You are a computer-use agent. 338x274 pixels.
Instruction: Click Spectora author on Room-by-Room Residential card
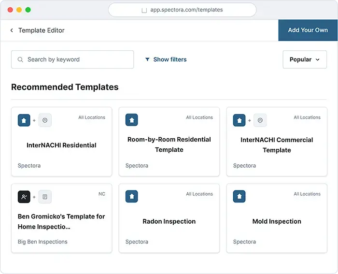137,166
